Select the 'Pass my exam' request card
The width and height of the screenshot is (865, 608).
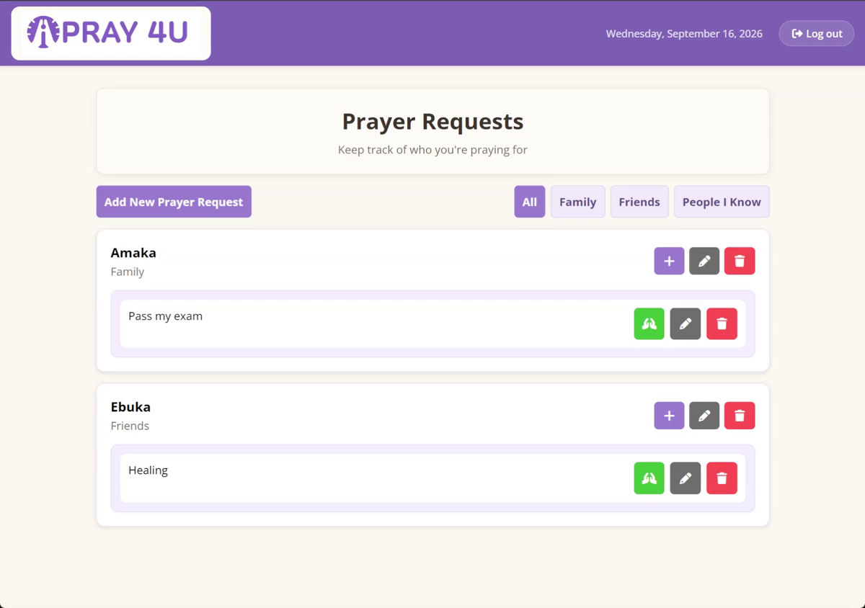[432, 324]
